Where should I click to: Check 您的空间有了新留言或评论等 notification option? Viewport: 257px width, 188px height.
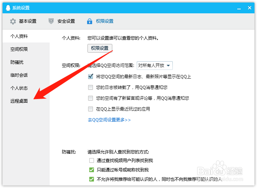coord(90,98)
